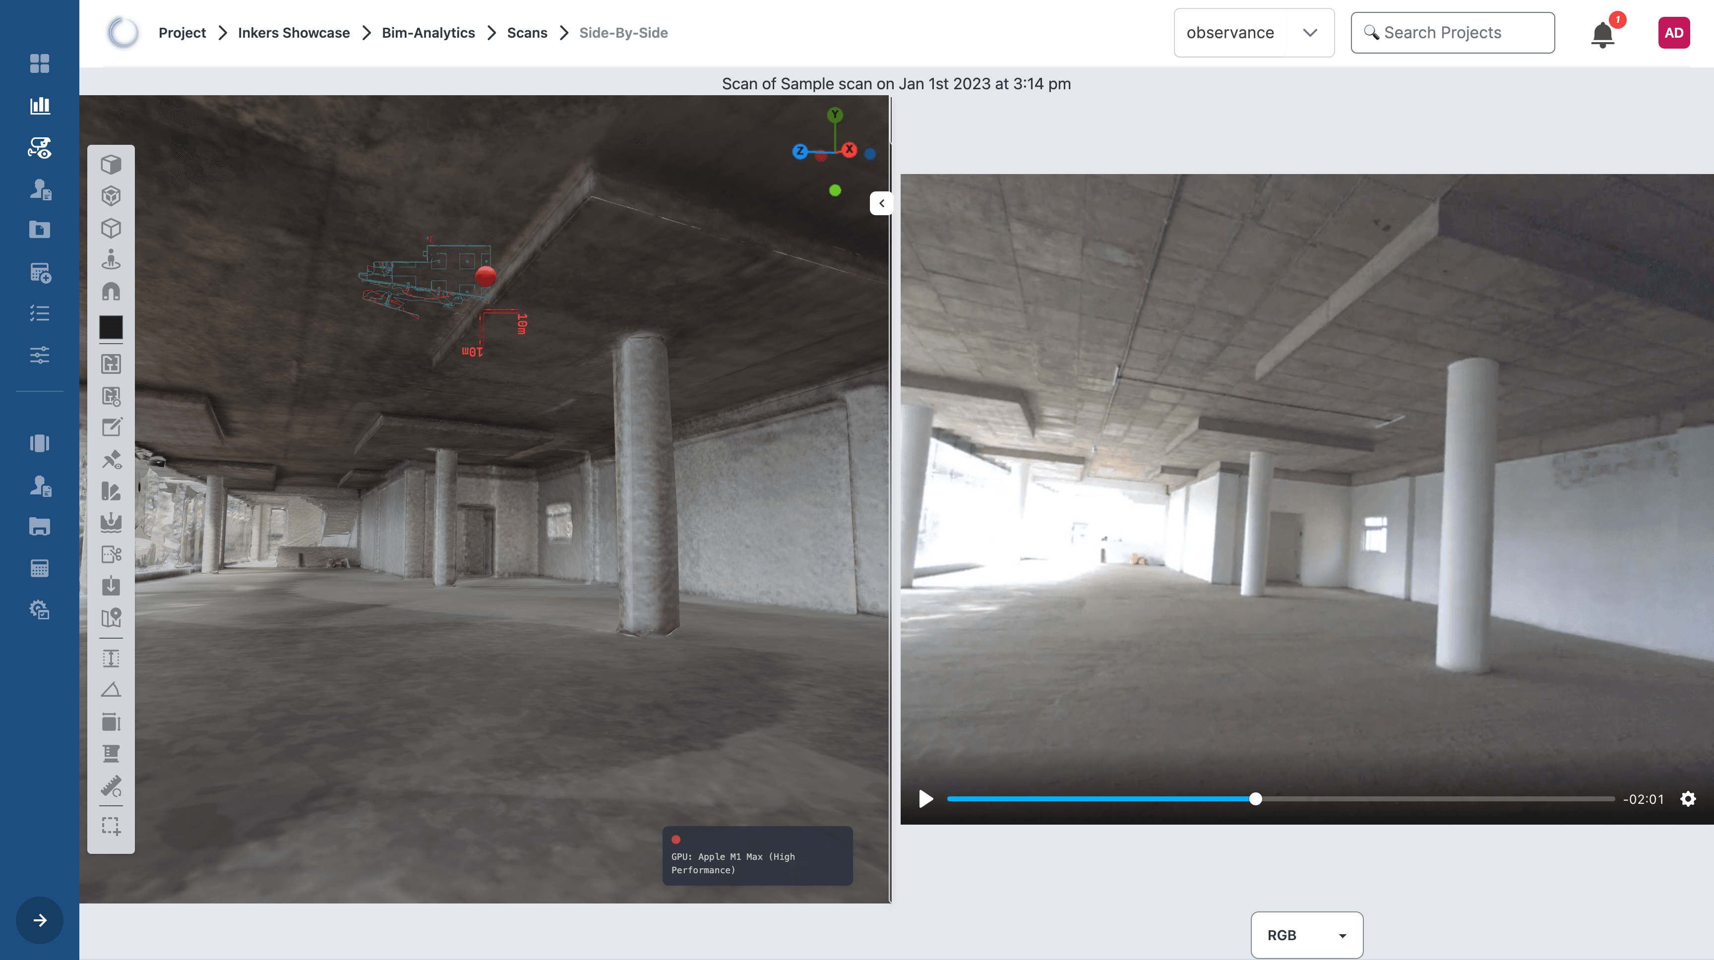
Task: Toggle the wireframe cube view mode
Action: click(x=111, y=228)
